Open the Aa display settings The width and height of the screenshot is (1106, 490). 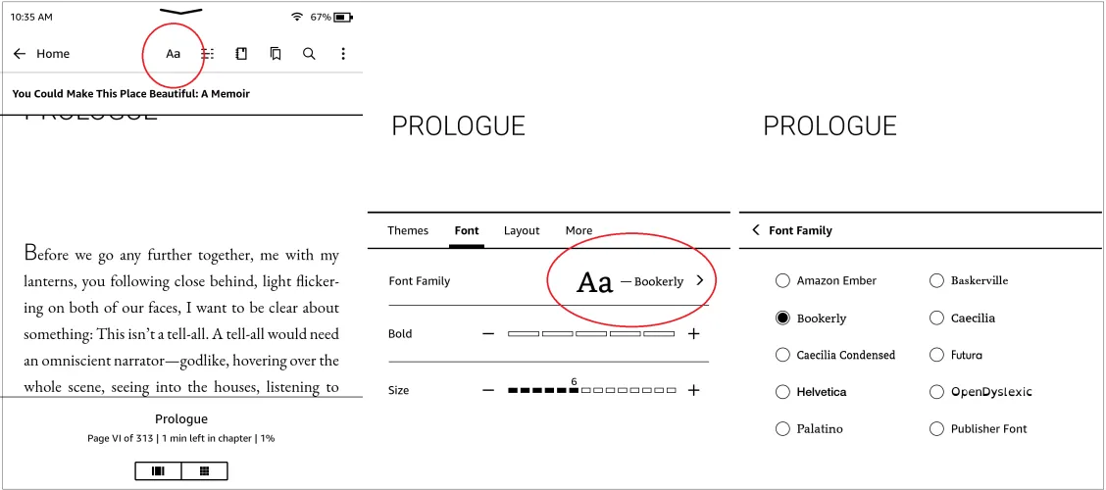173,54
